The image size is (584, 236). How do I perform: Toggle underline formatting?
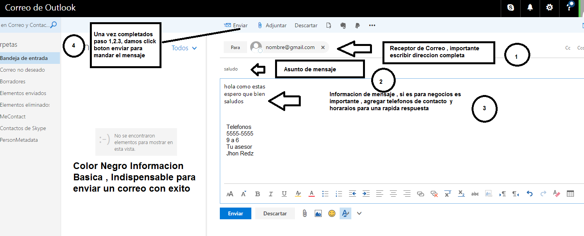(x=284, y=194)
